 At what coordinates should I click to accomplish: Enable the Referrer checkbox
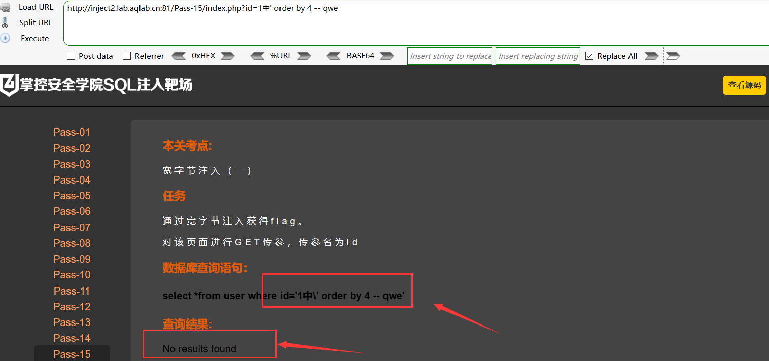[x=127, y=56]
